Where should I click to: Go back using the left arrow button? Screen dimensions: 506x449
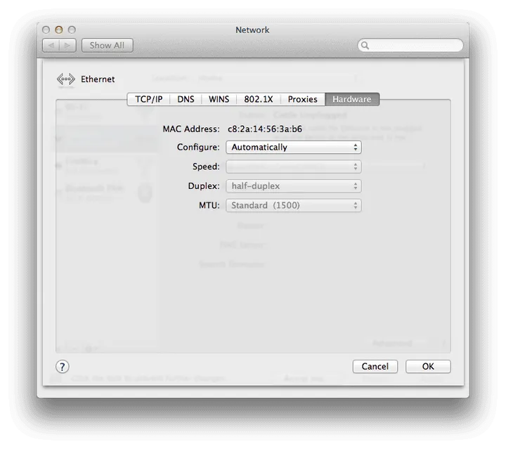pyautogui.click(x=51, y=45)
